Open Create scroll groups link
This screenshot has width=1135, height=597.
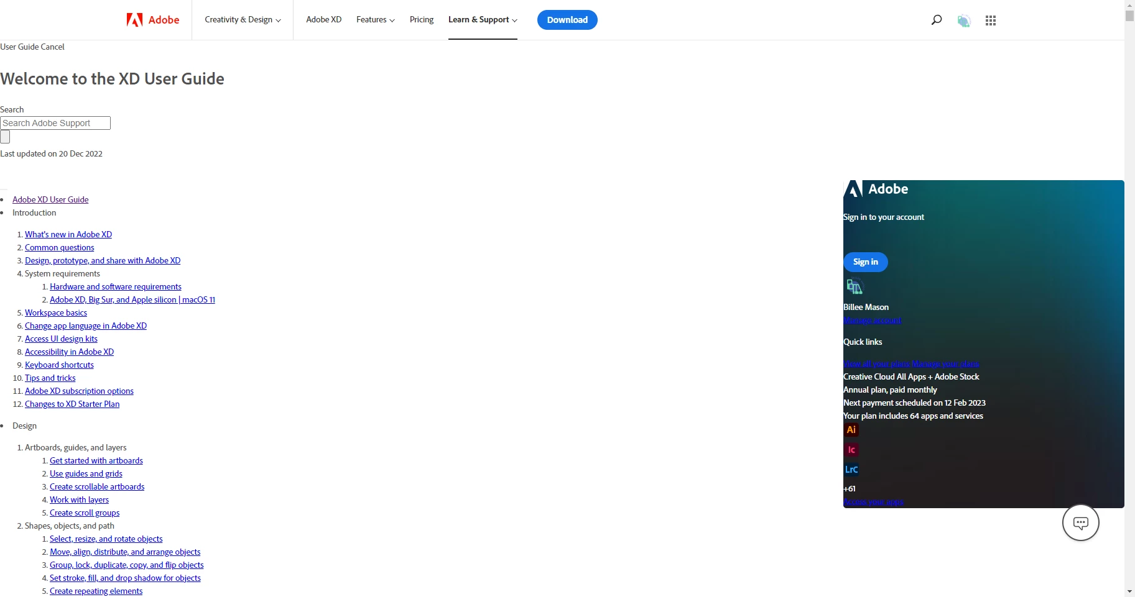85,513
